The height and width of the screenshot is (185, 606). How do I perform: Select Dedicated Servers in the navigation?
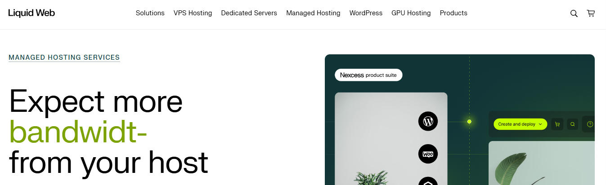click(x=249, y=13)
